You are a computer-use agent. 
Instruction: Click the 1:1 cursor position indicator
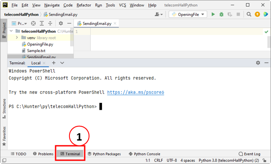(148, 161)
